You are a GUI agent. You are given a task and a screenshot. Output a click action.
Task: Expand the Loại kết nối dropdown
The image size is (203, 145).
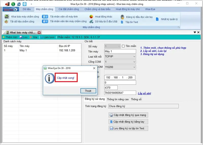(134, 57)
